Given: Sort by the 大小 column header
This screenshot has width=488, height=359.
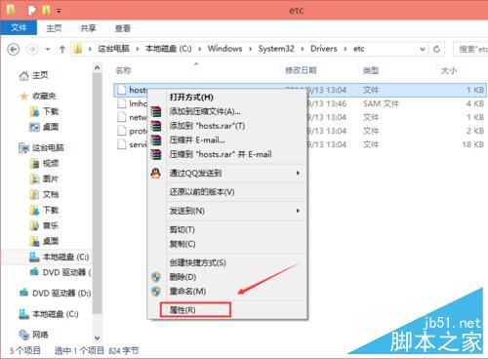Looking at the screenshot, I should (449, 70).
